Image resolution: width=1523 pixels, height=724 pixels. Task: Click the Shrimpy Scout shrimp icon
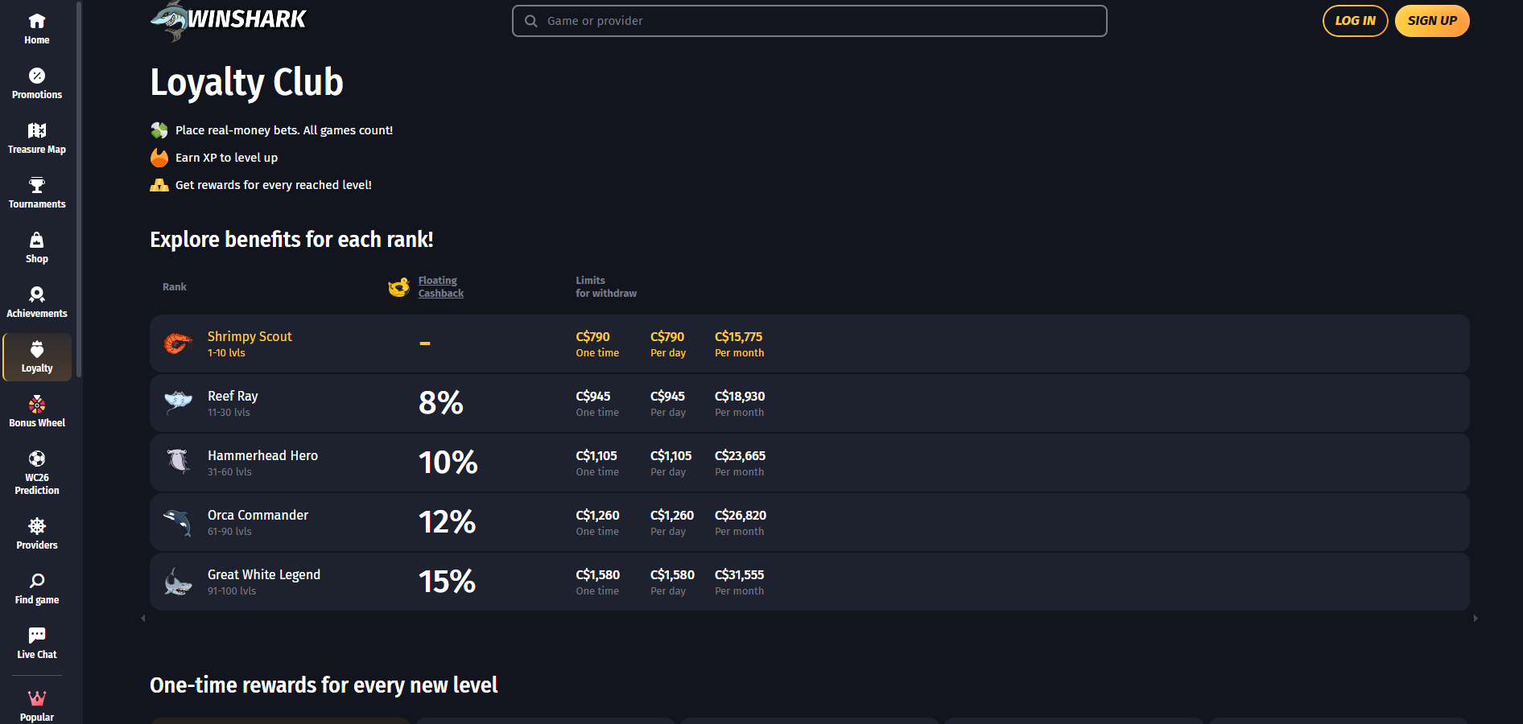pos(179,343)
